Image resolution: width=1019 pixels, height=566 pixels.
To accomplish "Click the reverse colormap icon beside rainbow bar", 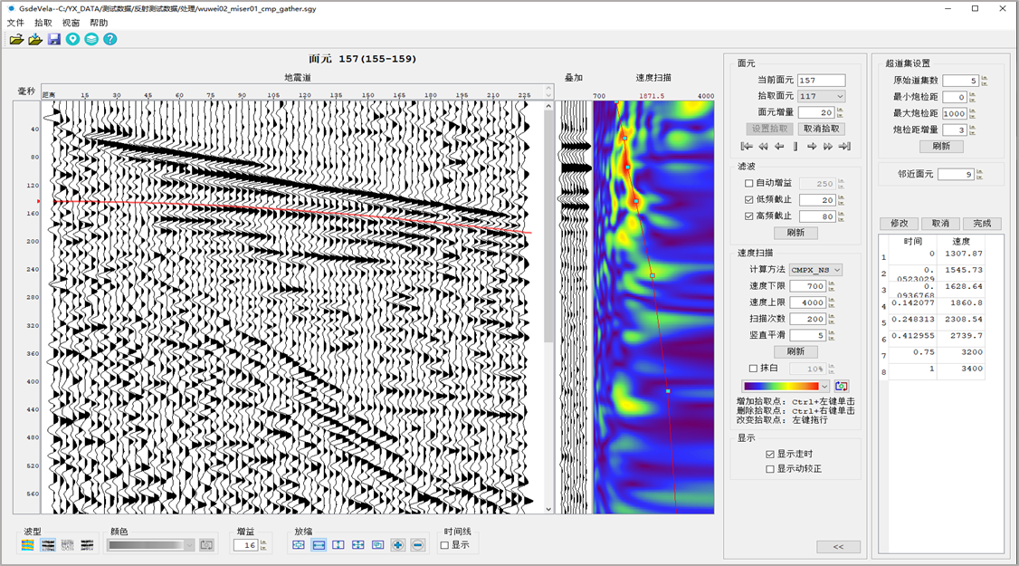I will [x=842, y=386].
